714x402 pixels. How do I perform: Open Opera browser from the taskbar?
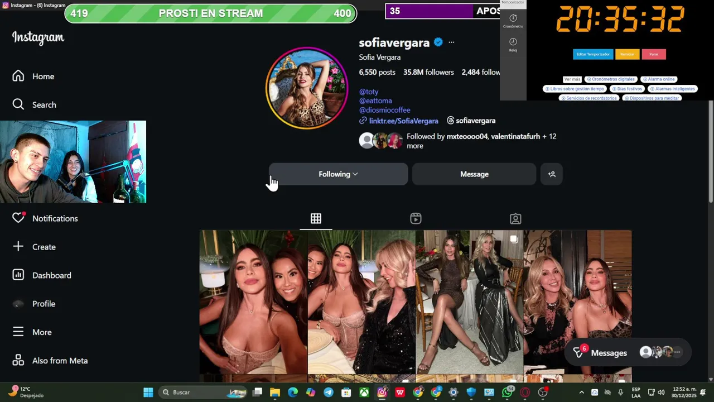(525, 393)
